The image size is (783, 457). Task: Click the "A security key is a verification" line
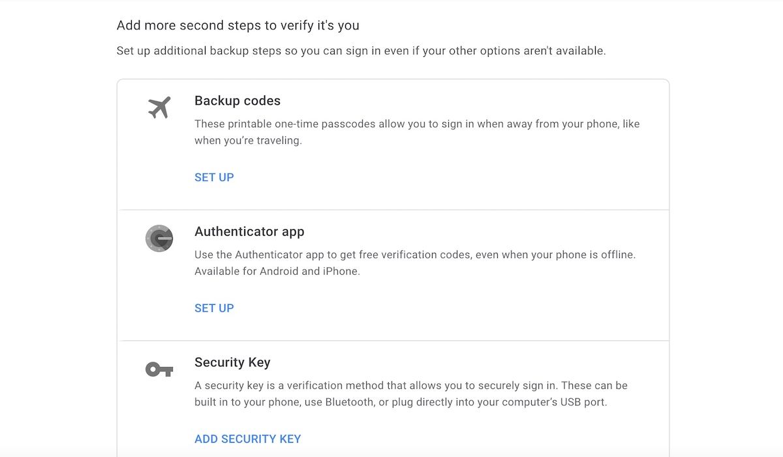[x=411, y=385]
